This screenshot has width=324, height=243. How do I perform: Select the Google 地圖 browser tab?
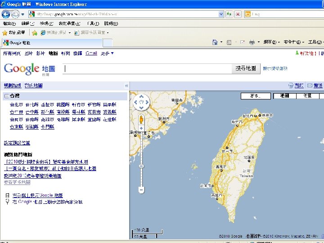(x=52, y=43)
